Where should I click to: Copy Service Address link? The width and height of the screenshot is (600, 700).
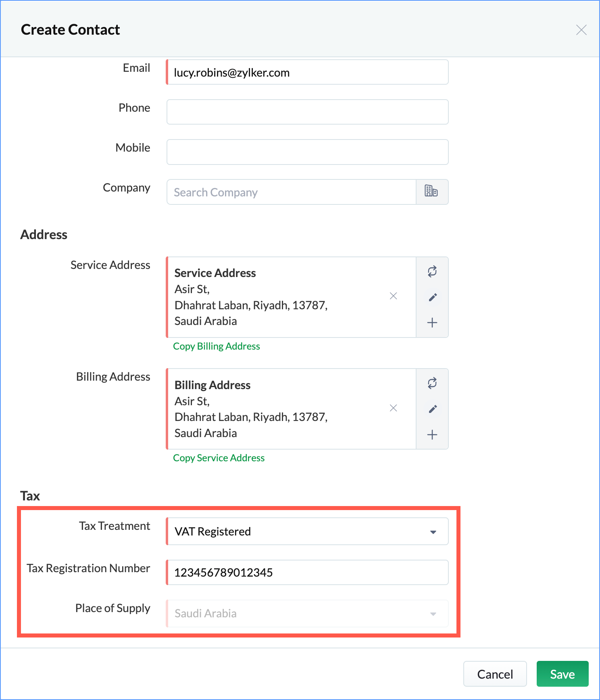coord(219,458)
